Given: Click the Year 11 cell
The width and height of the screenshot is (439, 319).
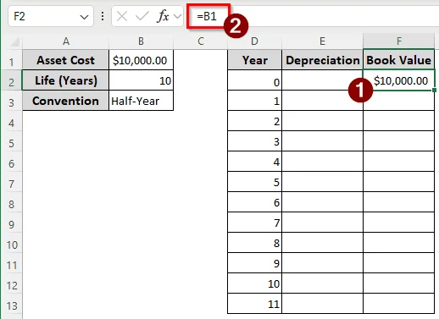Looking at the screenshot, I should (x=254, y=304).
